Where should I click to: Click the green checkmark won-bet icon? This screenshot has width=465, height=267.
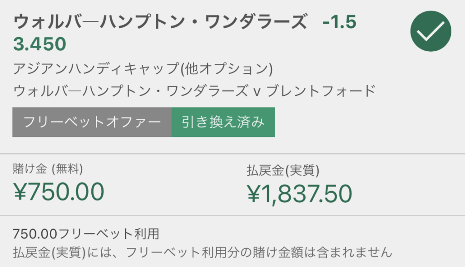pyautogui.click(x=430, y=31)
